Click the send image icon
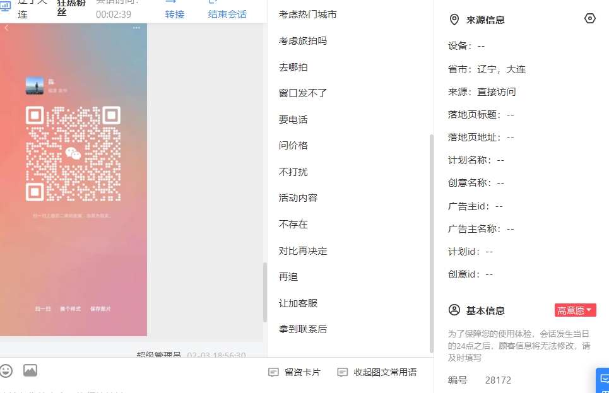 30,370
